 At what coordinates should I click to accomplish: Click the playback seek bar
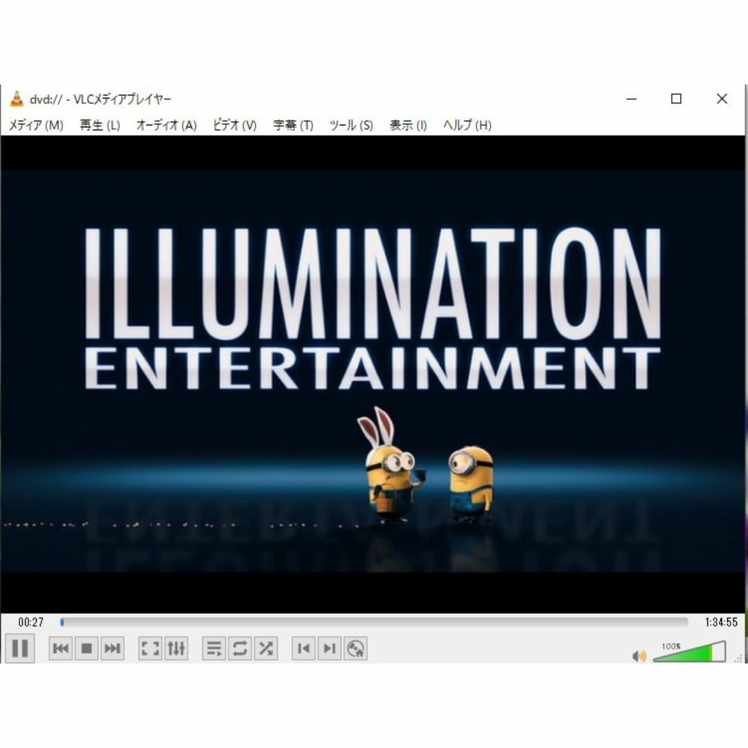pyautogui.click(x=374, y=622)
